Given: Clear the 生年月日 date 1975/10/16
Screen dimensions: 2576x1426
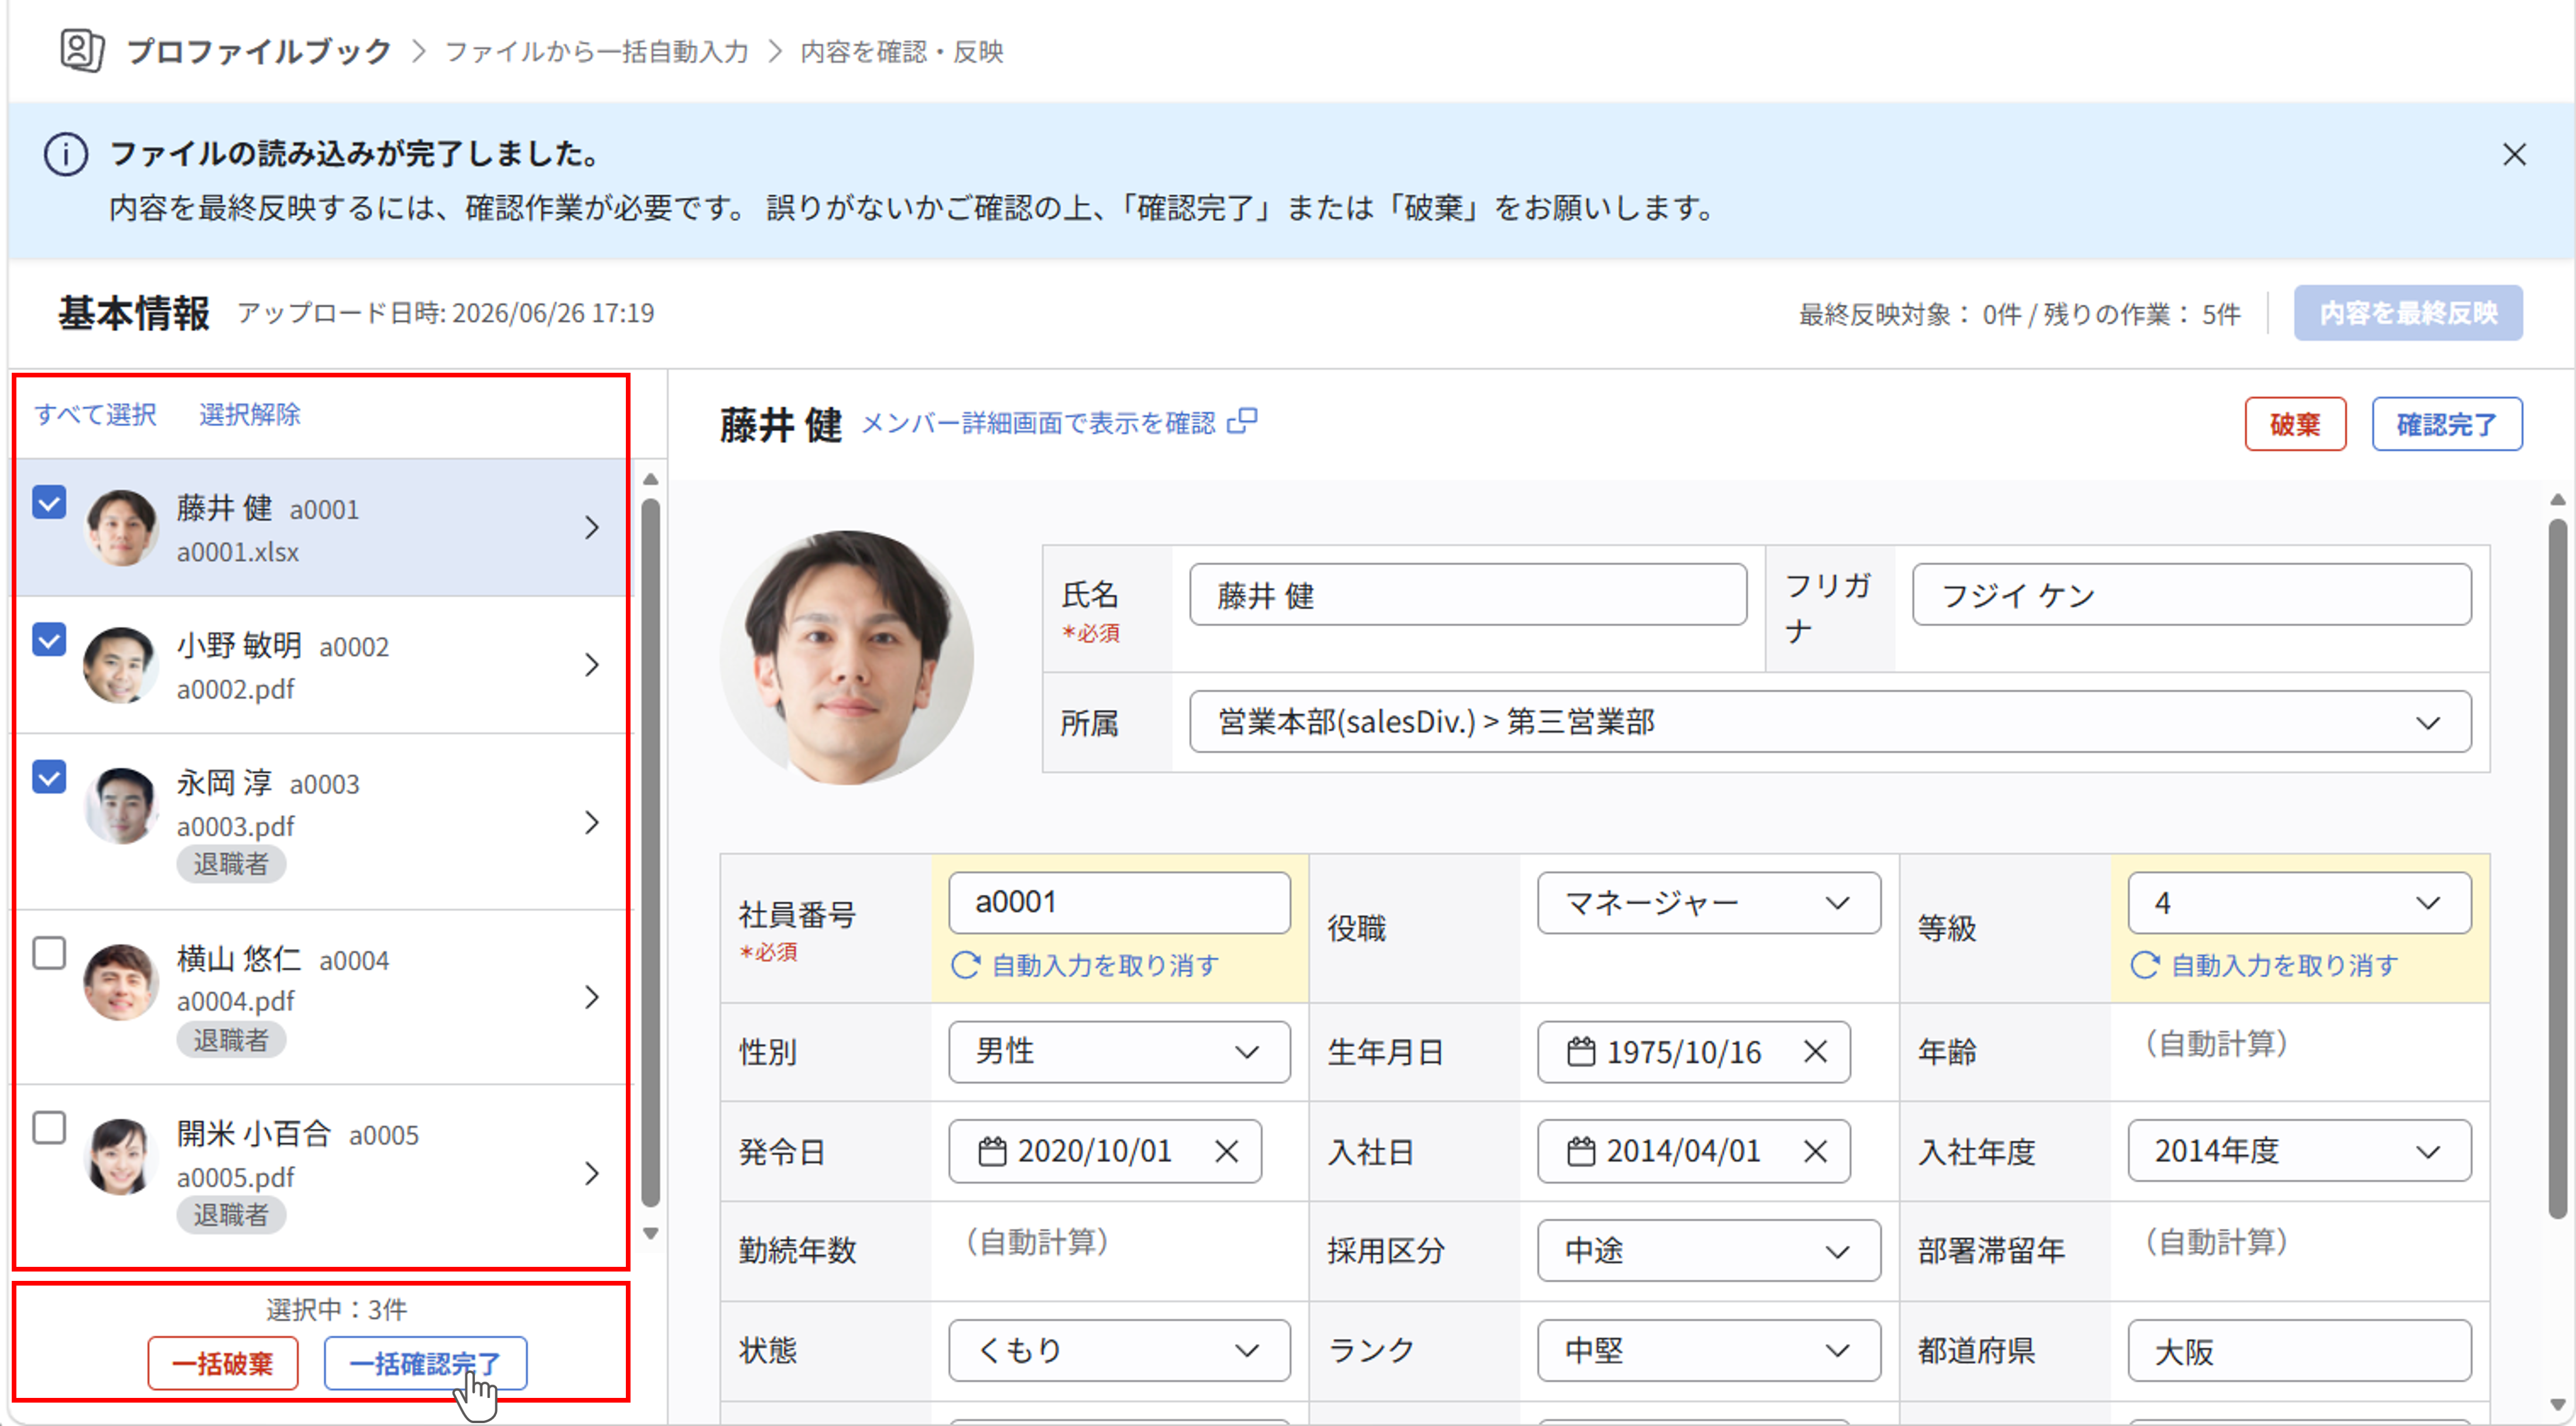Looking at the screenshot, I should 1815,1052.
